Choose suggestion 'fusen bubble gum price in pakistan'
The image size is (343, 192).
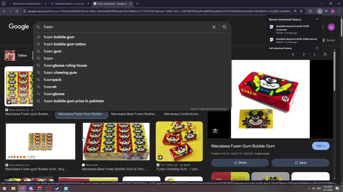coord(132,101)
